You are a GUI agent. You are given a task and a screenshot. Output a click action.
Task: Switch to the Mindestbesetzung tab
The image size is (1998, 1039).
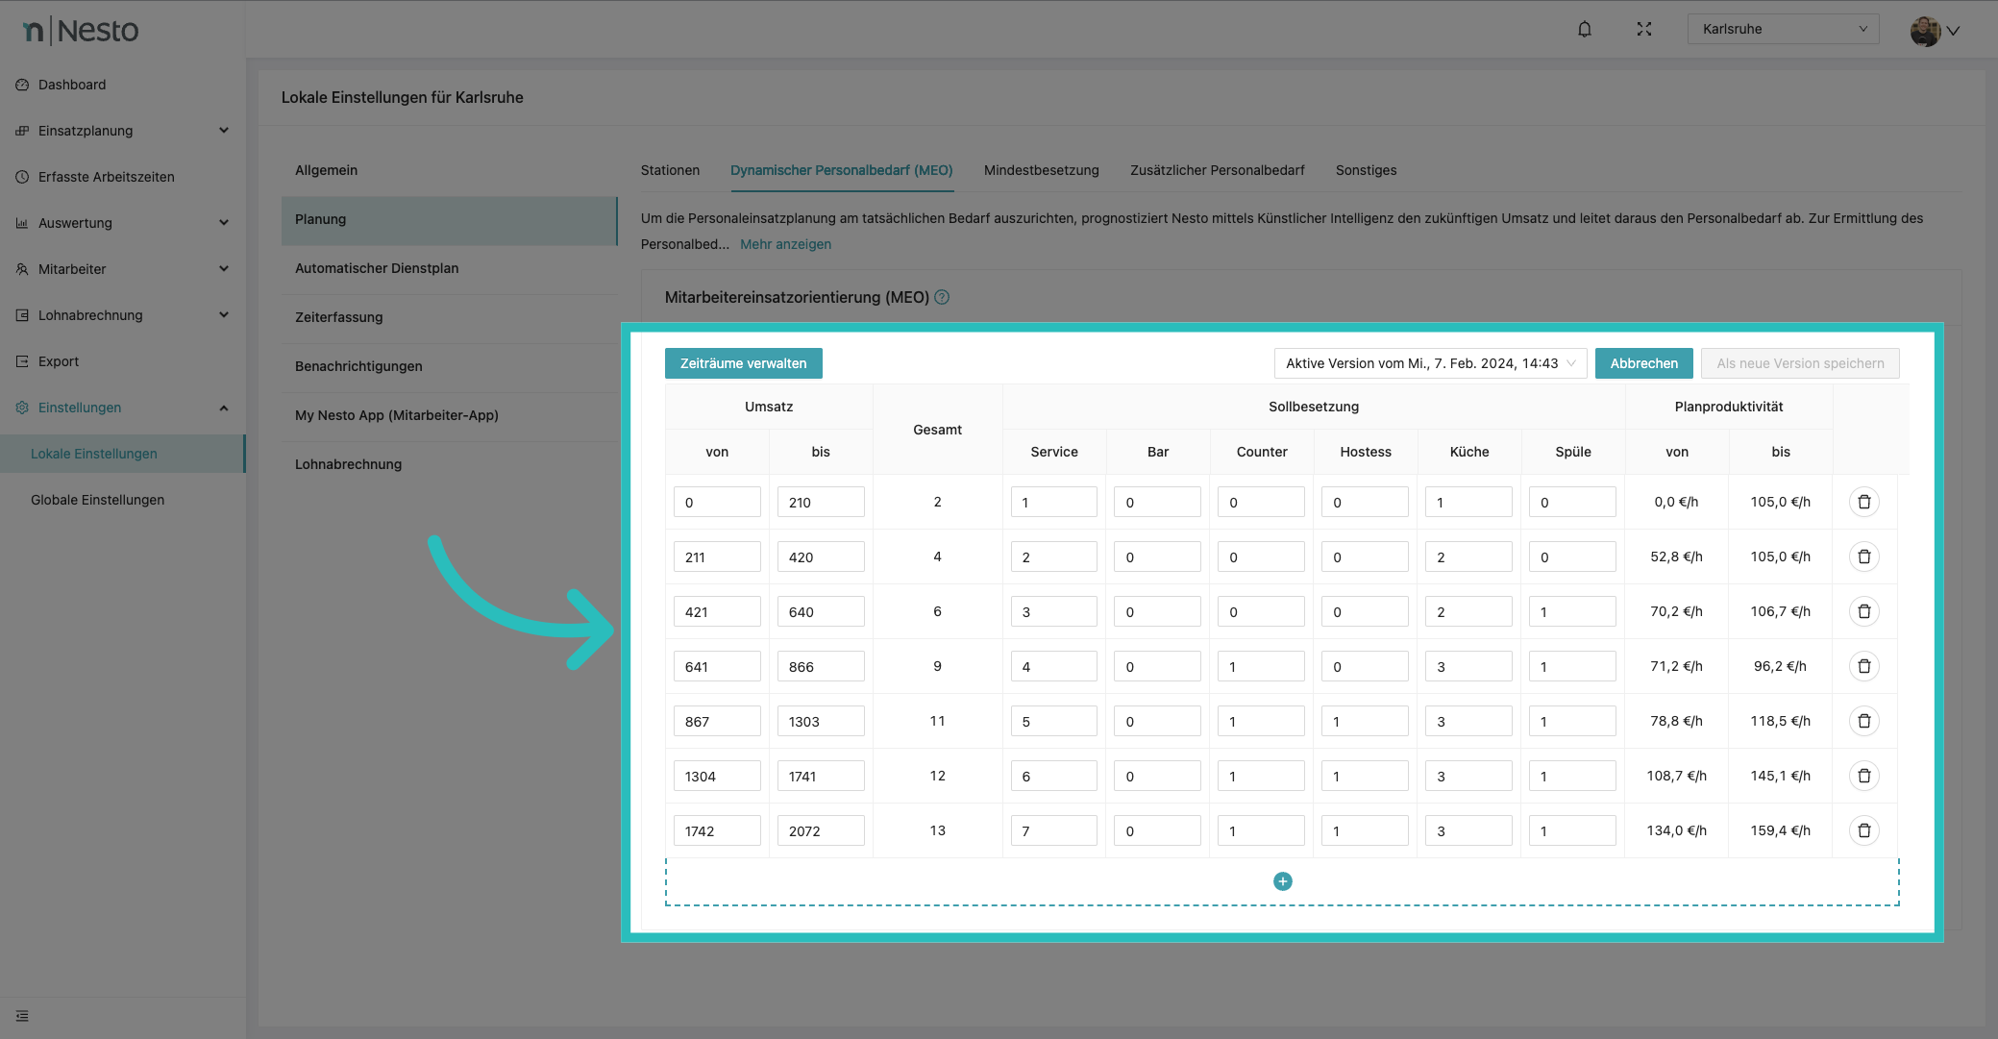tap(1041, 170)
